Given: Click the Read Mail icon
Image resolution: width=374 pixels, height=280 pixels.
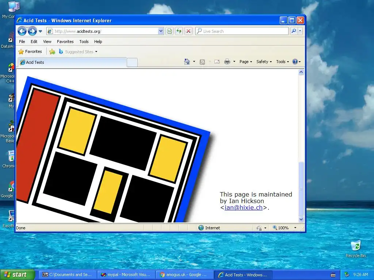Looking at the screenshot, I should pos(217,62).
